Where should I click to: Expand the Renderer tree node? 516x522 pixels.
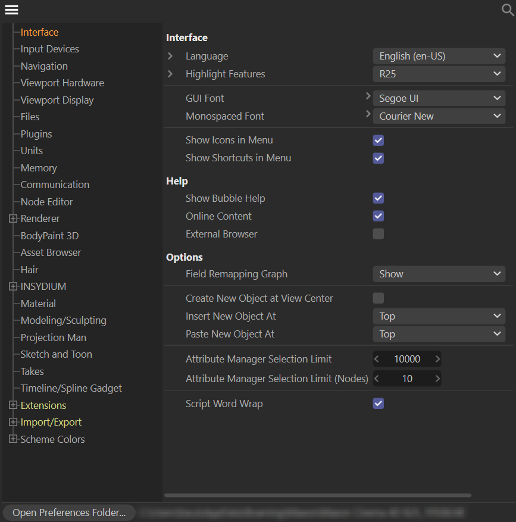pos(13,218)
